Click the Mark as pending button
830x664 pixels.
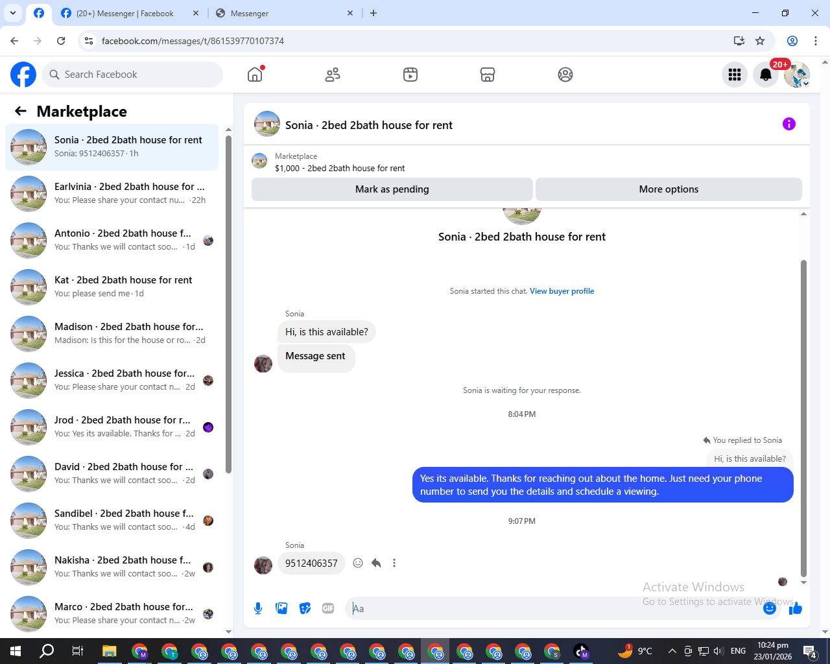click(392, 189)
